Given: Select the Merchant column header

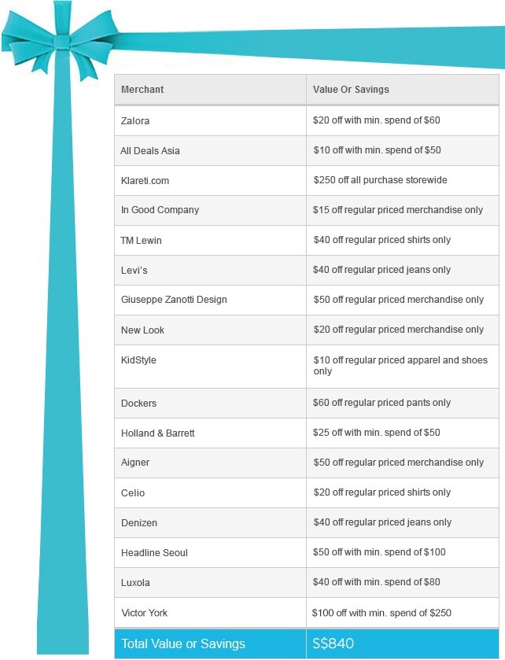Looking at the screenshot, I should [x=210, y=89].
